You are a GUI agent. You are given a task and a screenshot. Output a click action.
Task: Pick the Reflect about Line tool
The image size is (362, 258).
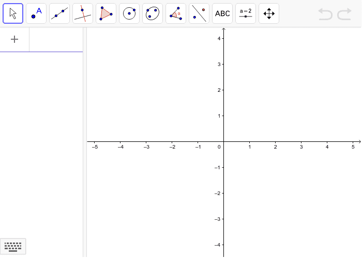(199, 13)
